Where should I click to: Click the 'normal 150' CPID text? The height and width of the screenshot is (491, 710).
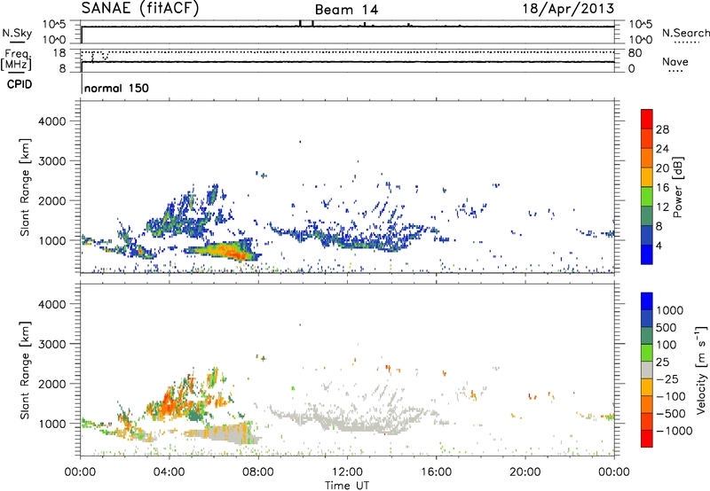(x=117, y=88)
